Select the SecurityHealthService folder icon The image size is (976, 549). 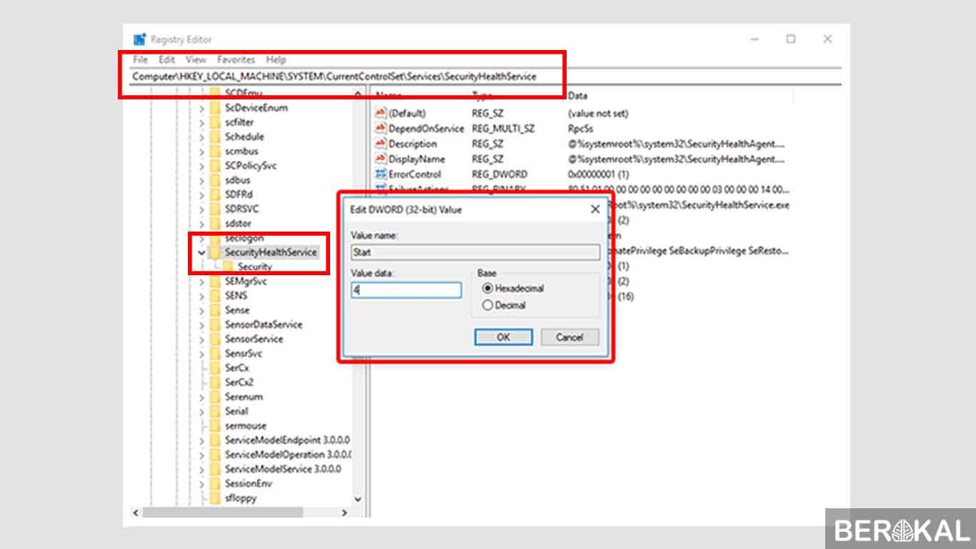[x=215, y=252]
